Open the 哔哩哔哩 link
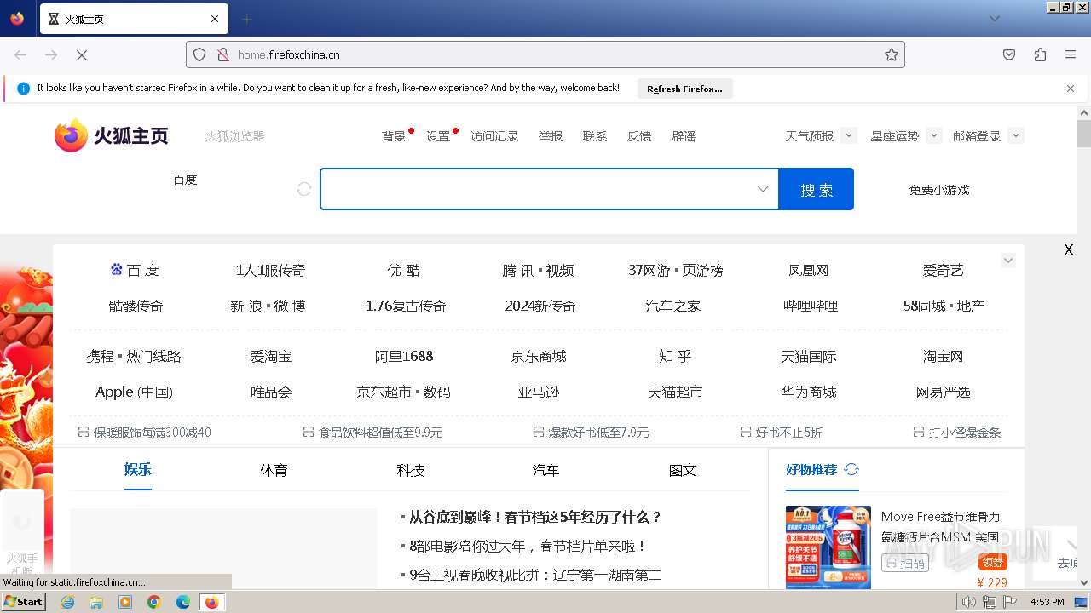This screenshot has height=613, width=1091. 811,306
